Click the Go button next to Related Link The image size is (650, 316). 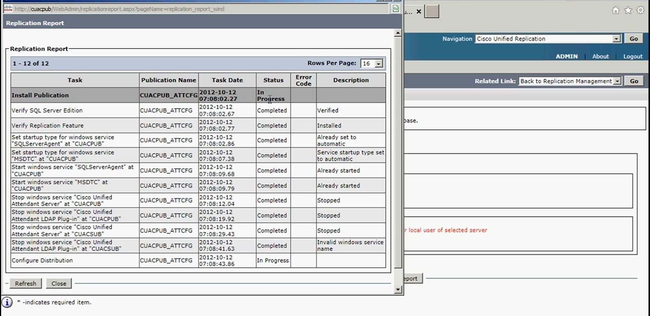click(x=634, y=81)
